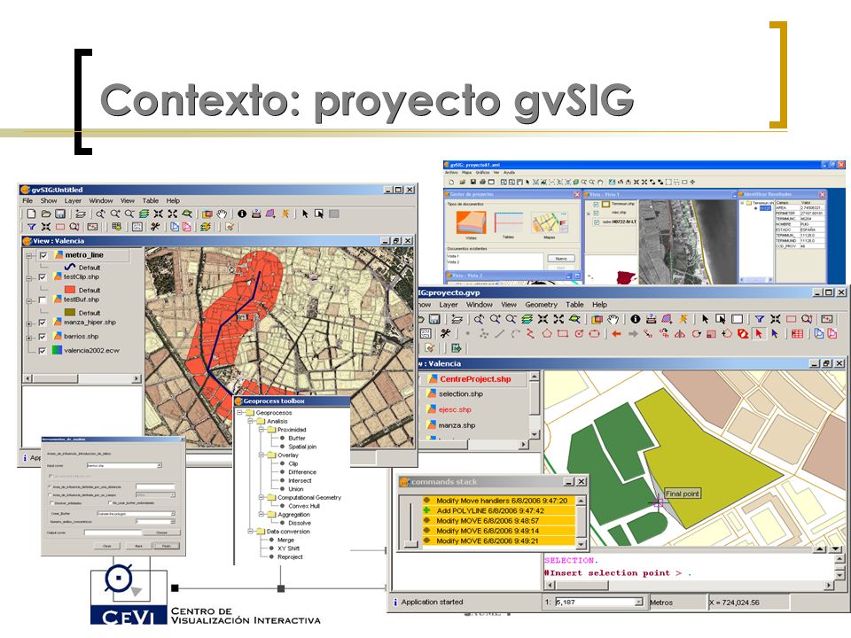Select the Information tool in gvSIG:Untitled toolbar
Screen dimensions: 851x638
pyautogui.click(x=242, y=214)
